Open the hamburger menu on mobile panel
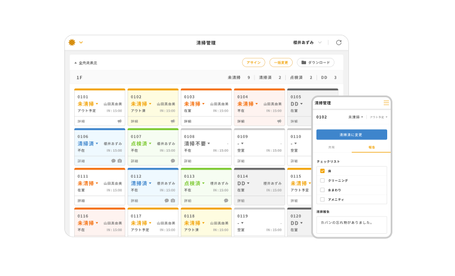 [386, 102]
